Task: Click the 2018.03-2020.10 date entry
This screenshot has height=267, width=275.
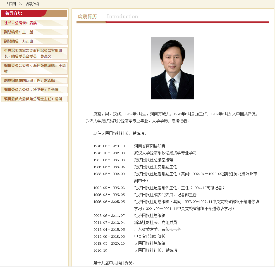Action: pos(109,244)
